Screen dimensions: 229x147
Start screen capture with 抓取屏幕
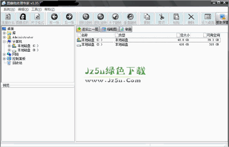coord(222,18)
